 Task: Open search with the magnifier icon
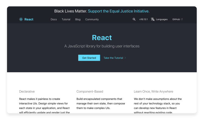pyautogui.click(x=134, y=19)
